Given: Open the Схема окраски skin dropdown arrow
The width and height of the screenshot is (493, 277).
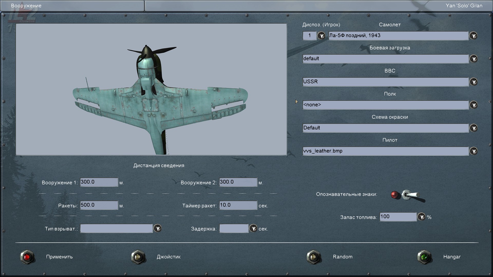Looking at the screenshot, I should 473,128.
